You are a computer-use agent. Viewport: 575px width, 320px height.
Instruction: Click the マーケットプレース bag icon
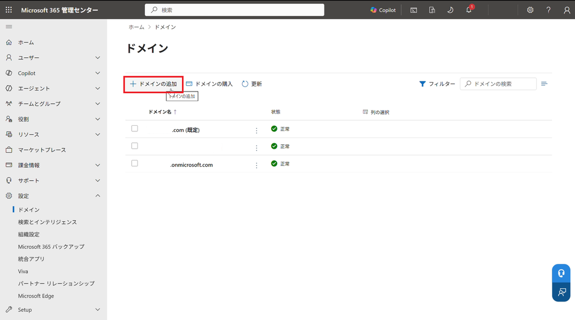[x=9, y=150]
